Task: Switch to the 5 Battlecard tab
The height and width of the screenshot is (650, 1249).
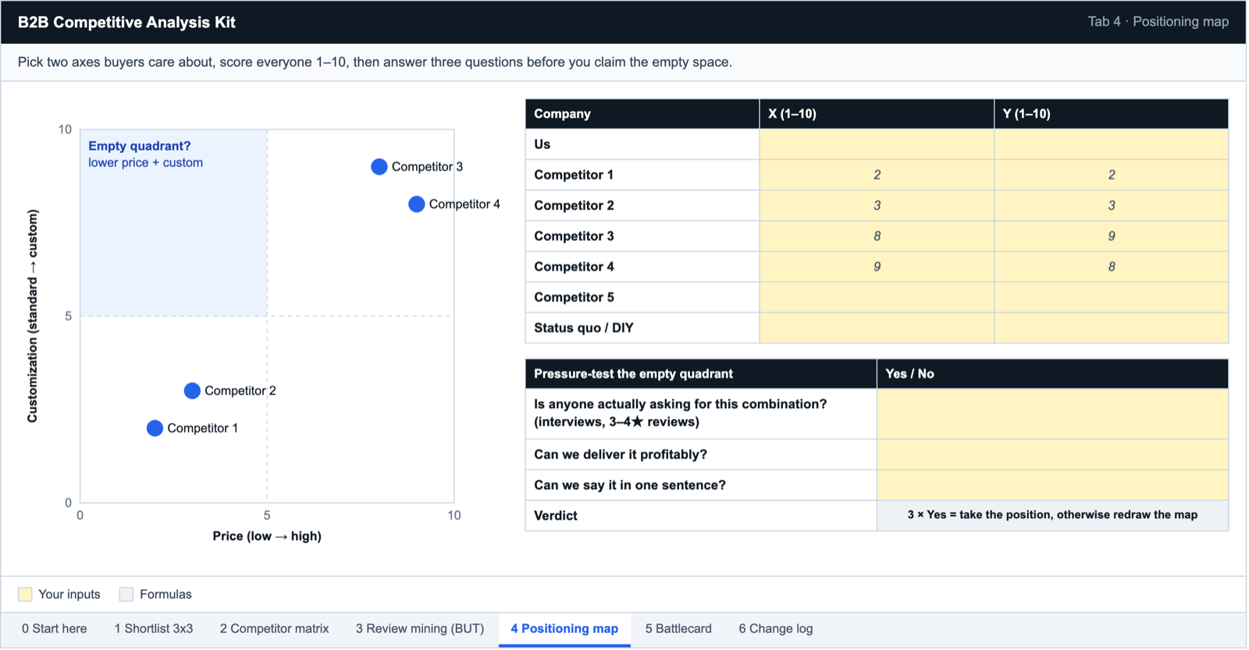Action: 678,630
